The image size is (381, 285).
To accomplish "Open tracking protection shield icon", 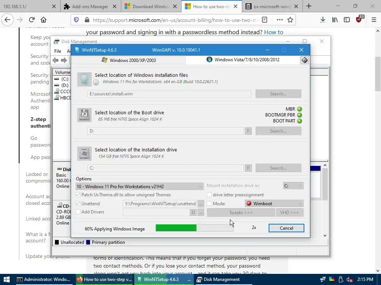I will pyautogui.click(x=76, y=20).
